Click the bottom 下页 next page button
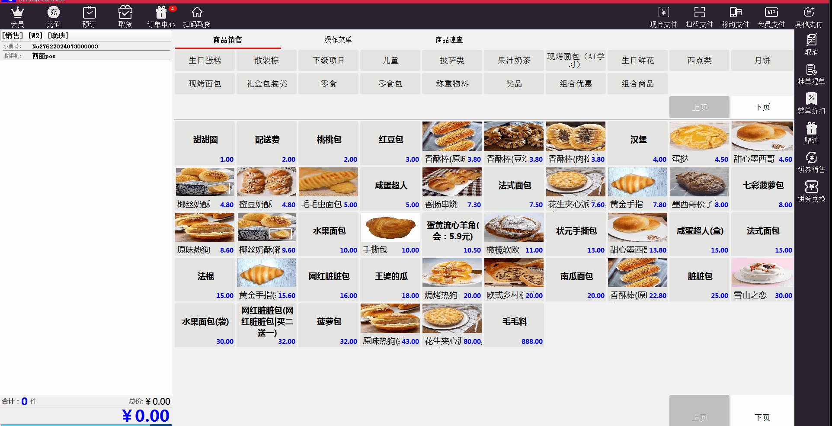Image resolution: width=832 pixels, height=426 pixels. click(x=762, y=411)
